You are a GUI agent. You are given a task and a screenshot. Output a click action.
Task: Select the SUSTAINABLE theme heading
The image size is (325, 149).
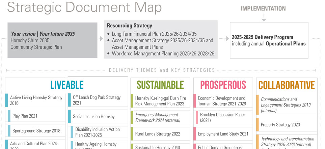(160, 85)
